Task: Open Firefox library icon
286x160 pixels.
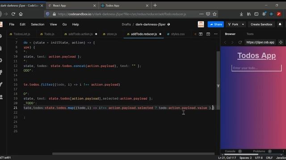Action: (249, 14)
